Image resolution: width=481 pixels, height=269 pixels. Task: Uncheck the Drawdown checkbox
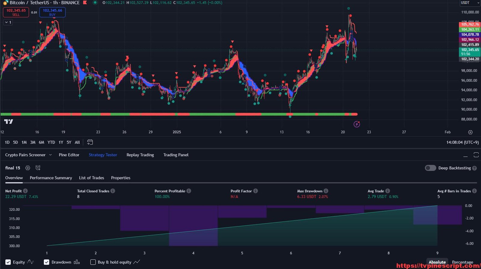tap(47, 262)
